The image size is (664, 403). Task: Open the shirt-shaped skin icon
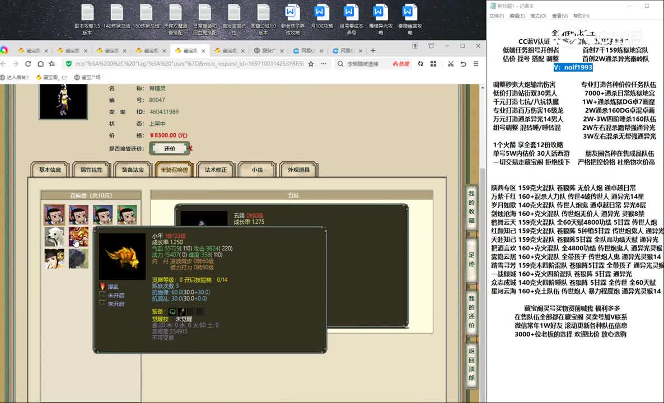point(431,46)
